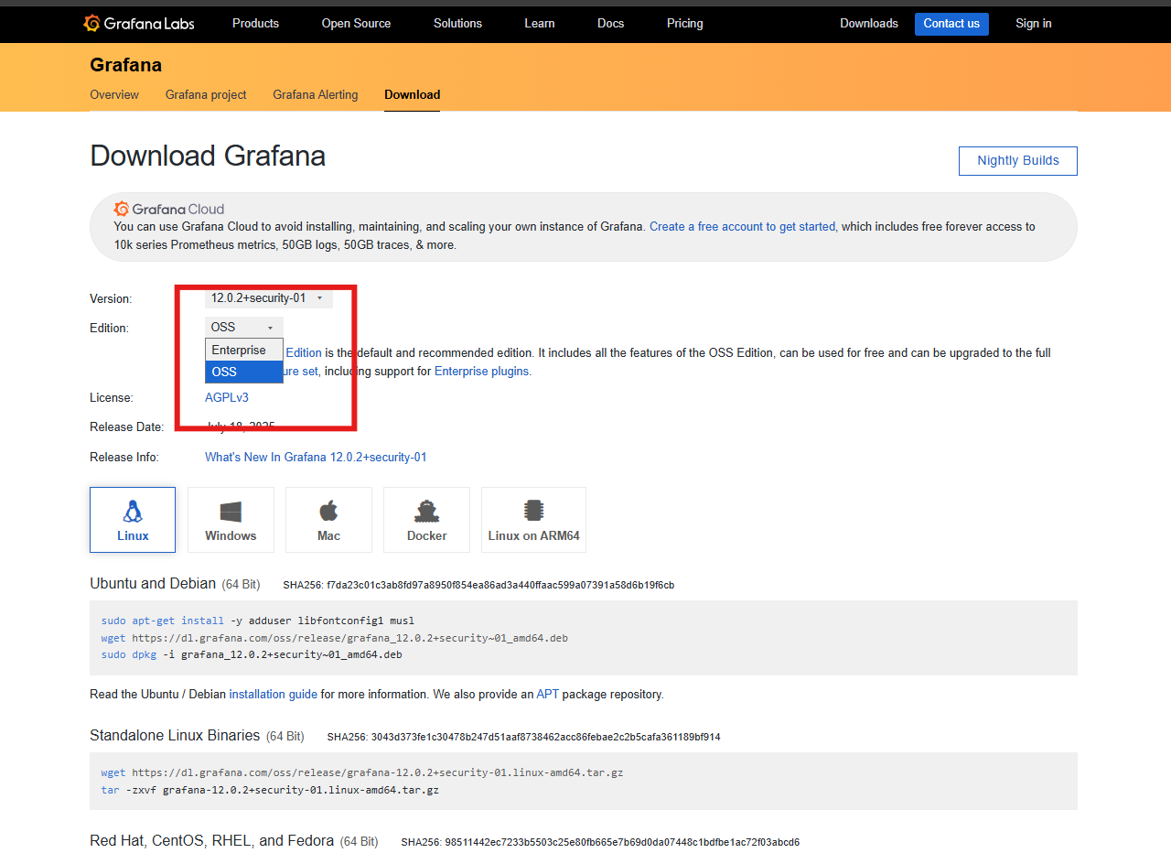Click the Grafana heading in orange banner

[x=126, y=65]
